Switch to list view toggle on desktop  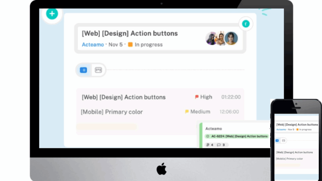(83, 70)
